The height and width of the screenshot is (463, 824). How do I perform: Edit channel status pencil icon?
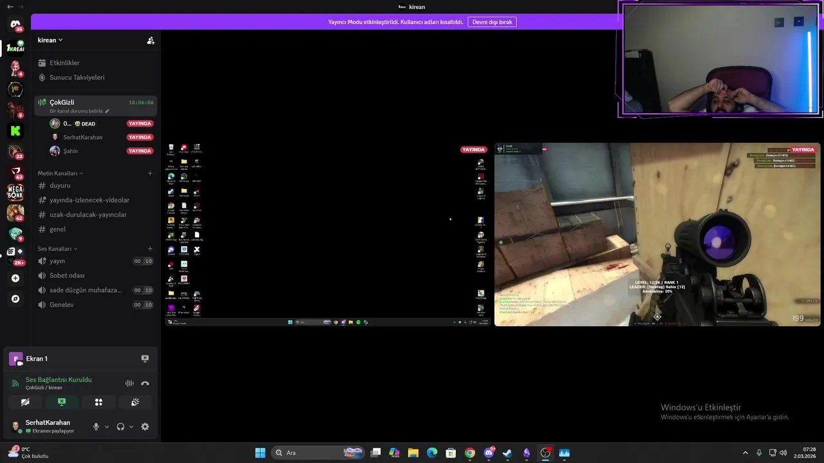point(108,111)
